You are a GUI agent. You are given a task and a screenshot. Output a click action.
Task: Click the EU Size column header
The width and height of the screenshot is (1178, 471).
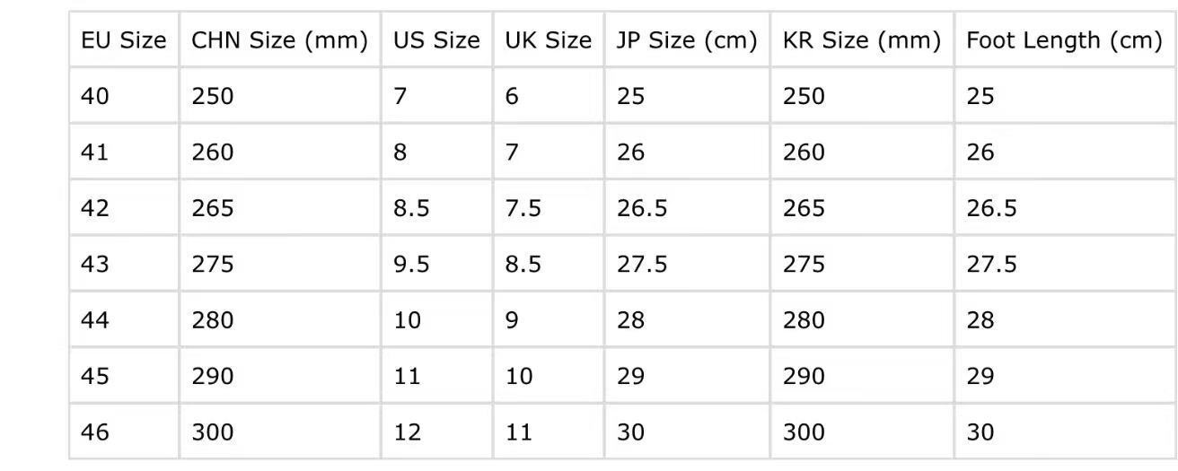pyautogui.click(x=124, y=40)
